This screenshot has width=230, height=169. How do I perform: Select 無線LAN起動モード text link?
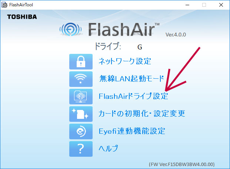tap(131, 78)
